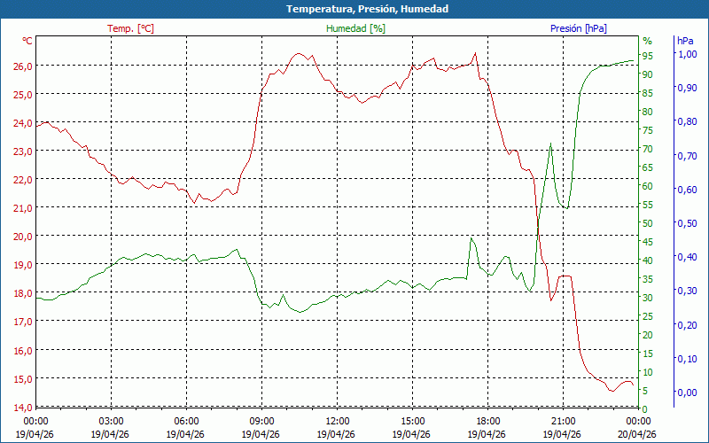Click the 1,00 pressure axis tick
This screenshot has height=443, width=709.
686,54
